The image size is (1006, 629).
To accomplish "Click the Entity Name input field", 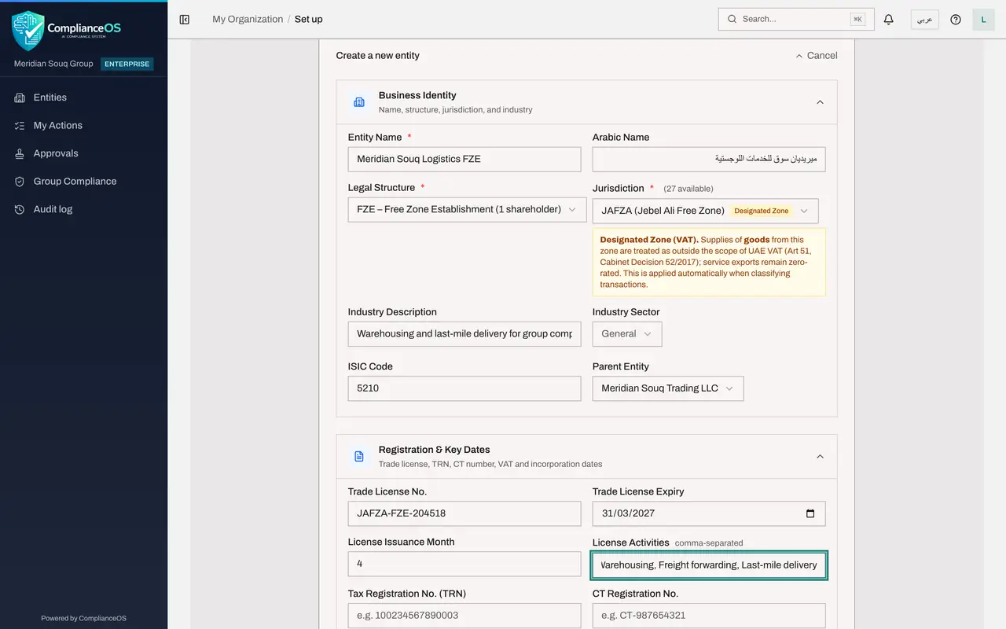I will (x=464, y=159).
